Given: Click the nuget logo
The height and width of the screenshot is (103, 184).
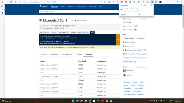Looking at the screenshot, I should click(x=43, y=6).
